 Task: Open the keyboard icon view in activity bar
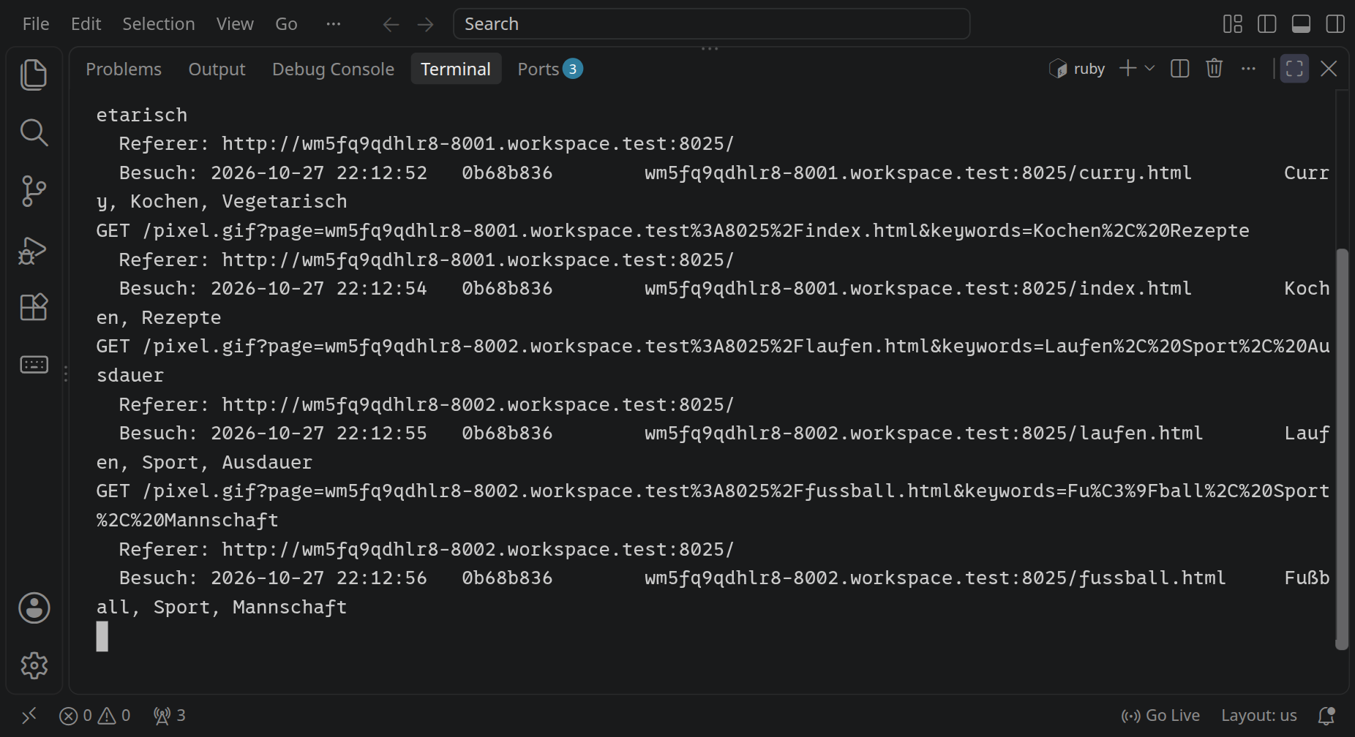coord(34,364)
